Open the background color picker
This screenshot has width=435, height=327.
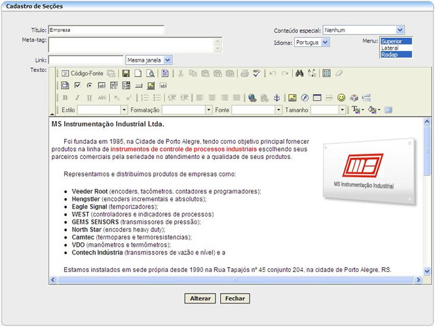[374, 110]
